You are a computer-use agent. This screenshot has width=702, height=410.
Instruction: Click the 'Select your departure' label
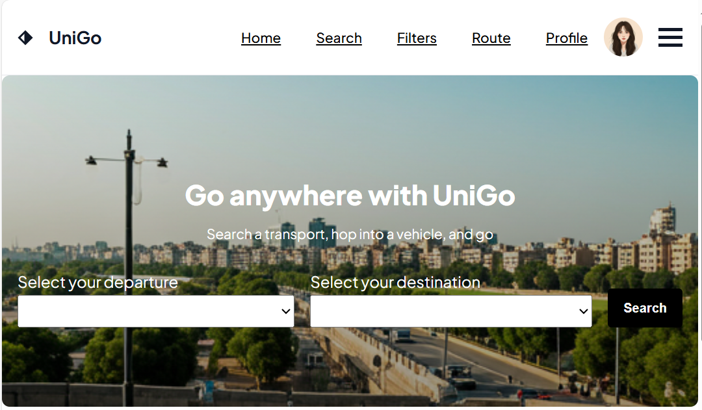97,282
